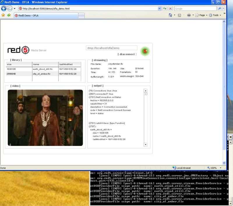Screen dimensions: 233x206
Task: Click the playing video frame
Action: point(45,118)
